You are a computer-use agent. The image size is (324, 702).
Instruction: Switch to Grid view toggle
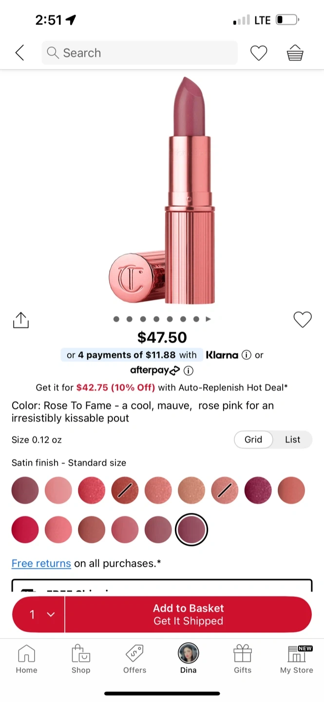253,439
